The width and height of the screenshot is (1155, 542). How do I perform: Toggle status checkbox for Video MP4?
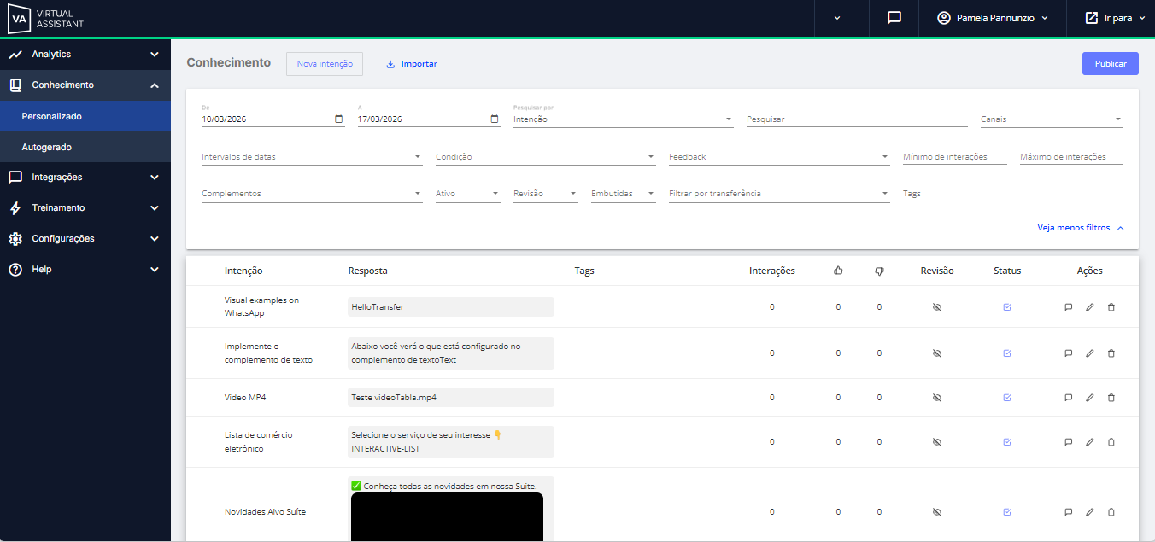click(x=1007, y=398)
